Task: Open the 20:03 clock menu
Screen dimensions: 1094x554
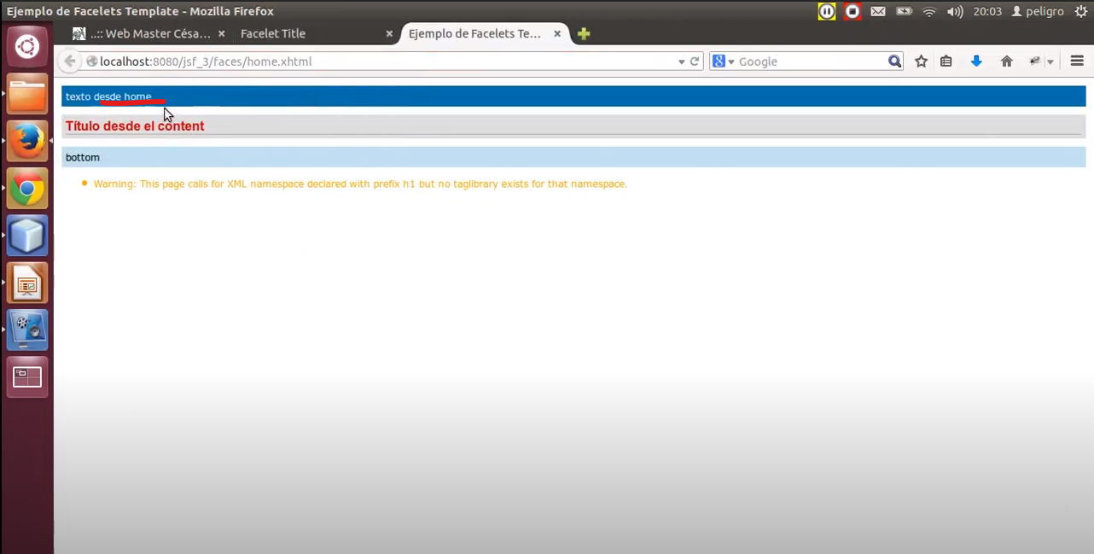Action: tap(987, 11)
